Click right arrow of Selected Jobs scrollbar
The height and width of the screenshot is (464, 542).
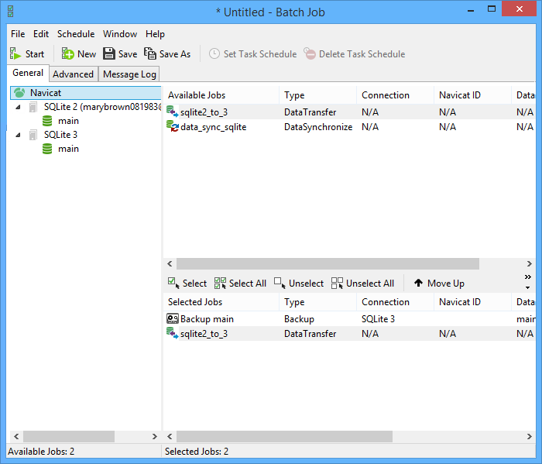[529, 436]
